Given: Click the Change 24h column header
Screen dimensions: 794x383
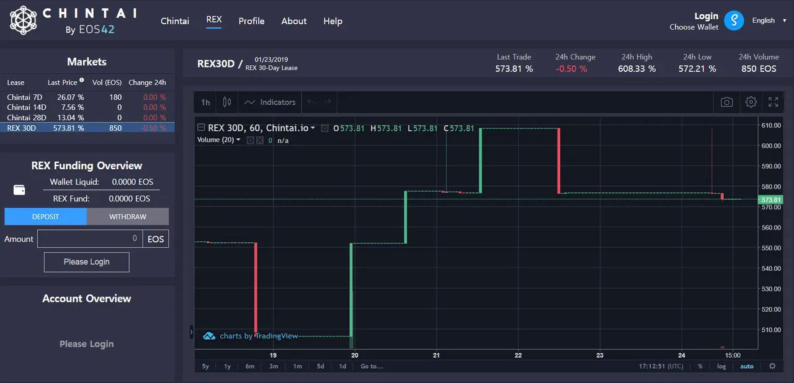Looking at the screenshot, I should tap(147, 82).
